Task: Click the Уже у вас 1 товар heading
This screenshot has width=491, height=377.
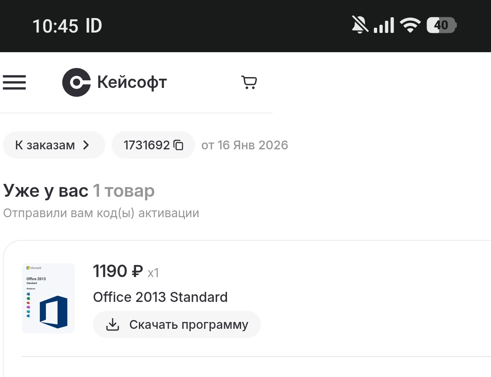Action: 79,191
